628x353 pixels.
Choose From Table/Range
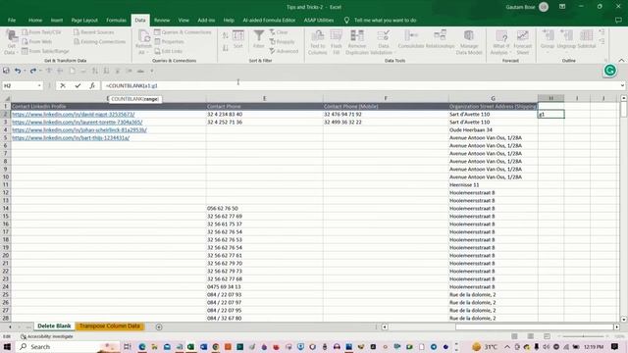pos(45,51)
